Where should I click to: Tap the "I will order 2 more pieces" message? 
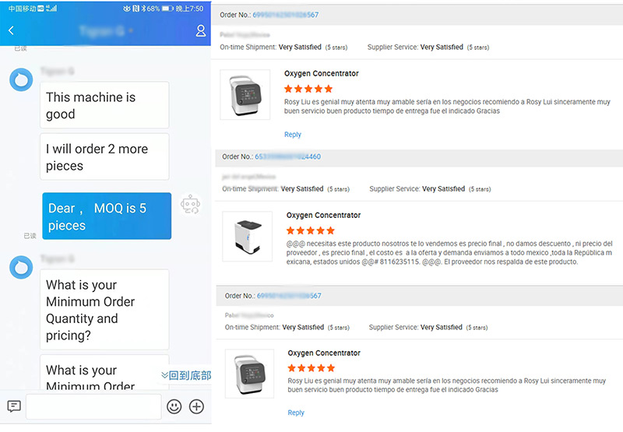click(x=104, y=157)
